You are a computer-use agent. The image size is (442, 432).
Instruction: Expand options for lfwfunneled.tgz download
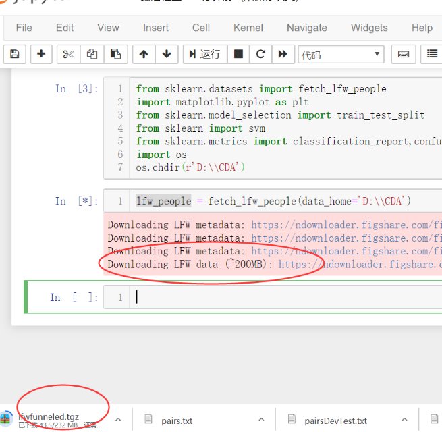click(118, 420)
